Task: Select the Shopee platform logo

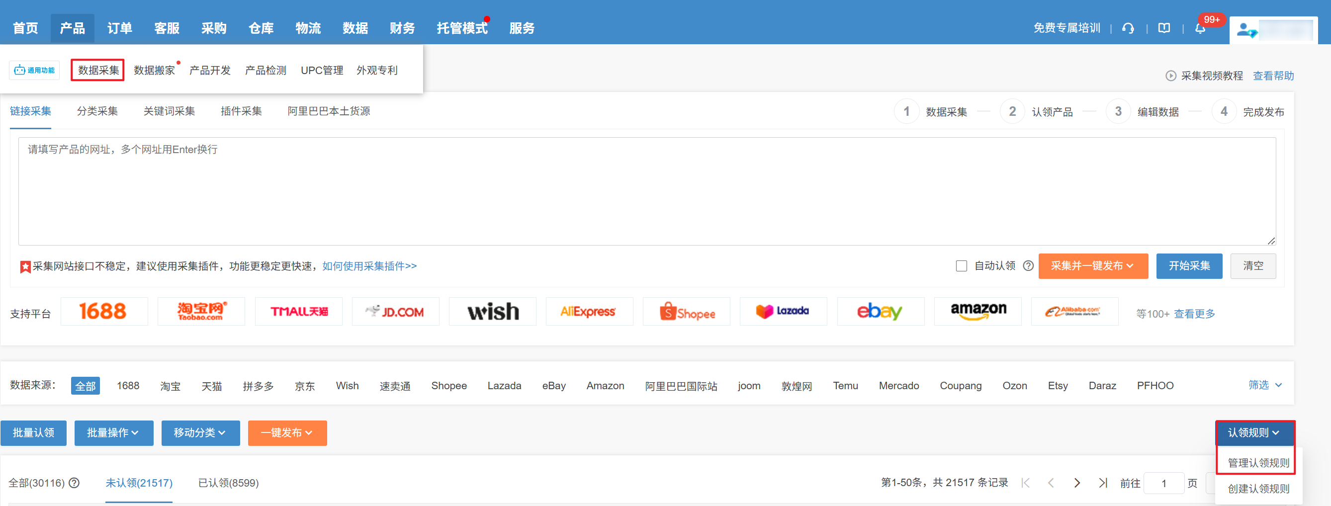Action: pyautogui.click(x=687, y=311)
